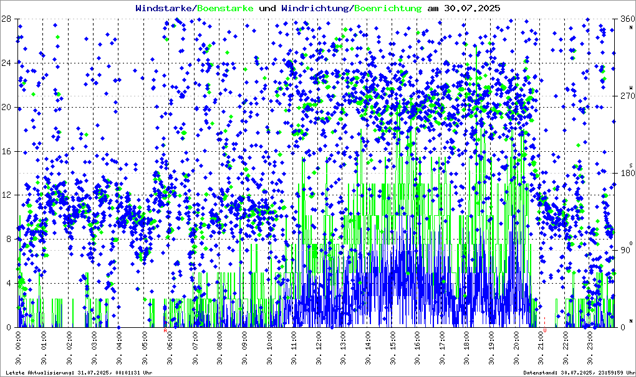Click the green 'Boenstarke' title word
Viewport: 636px width, 377px height.
pyautogui.click(x=226, y=8)
